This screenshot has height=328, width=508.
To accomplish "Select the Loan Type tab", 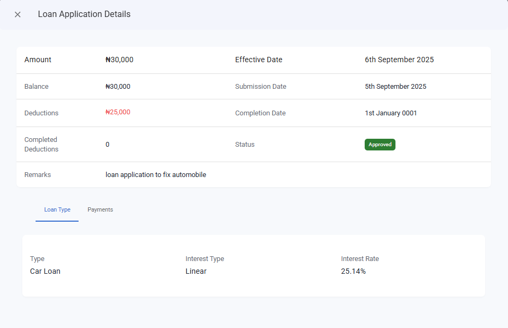I will coord(57,209).
